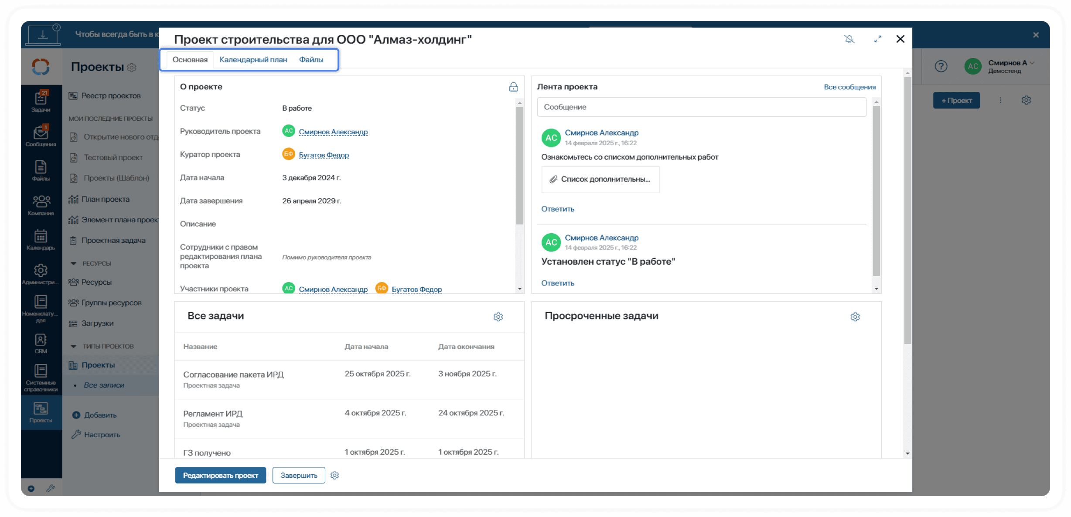Toggle the notification bell mute icon
The image size is (1071, 517).
pos(849,39)
